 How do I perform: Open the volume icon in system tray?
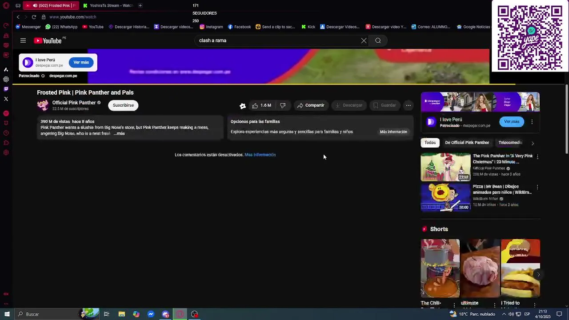(x=511, y=314)
